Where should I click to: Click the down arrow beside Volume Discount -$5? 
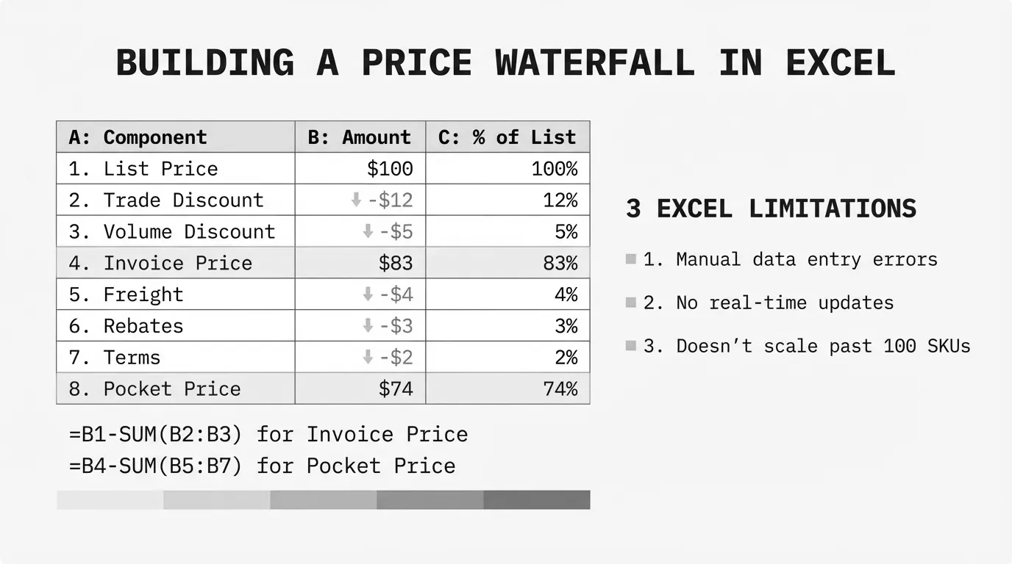368,231
